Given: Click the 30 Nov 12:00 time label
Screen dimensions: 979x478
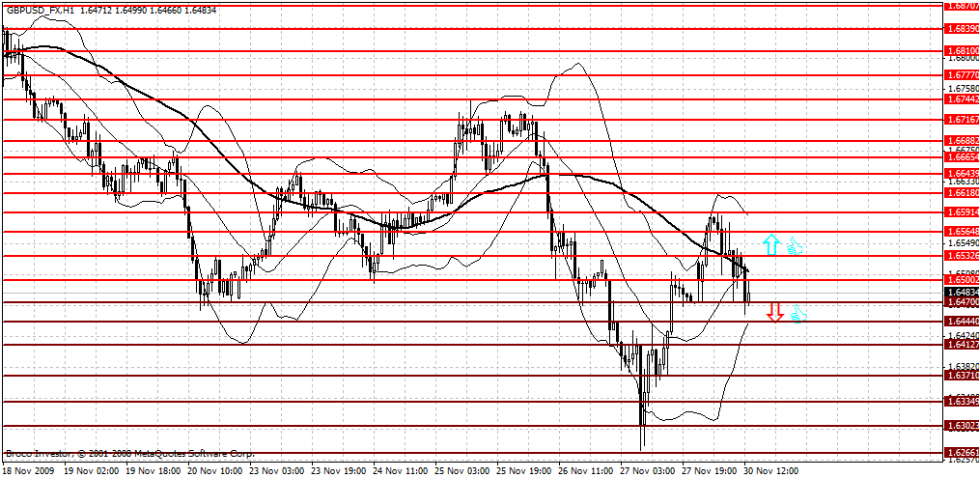Looking at the screenshot, I should tap(771, 470).
